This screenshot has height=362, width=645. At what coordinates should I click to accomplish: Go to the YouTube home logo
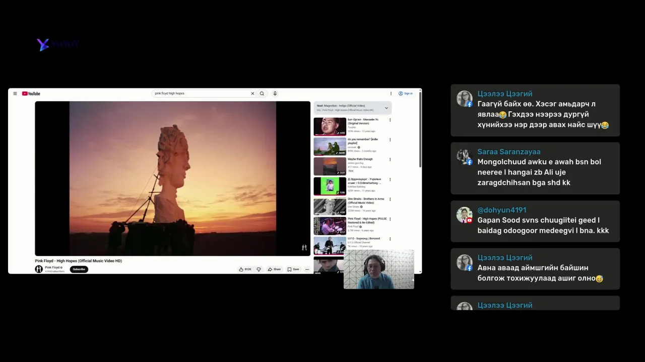[x=31, y=94]
